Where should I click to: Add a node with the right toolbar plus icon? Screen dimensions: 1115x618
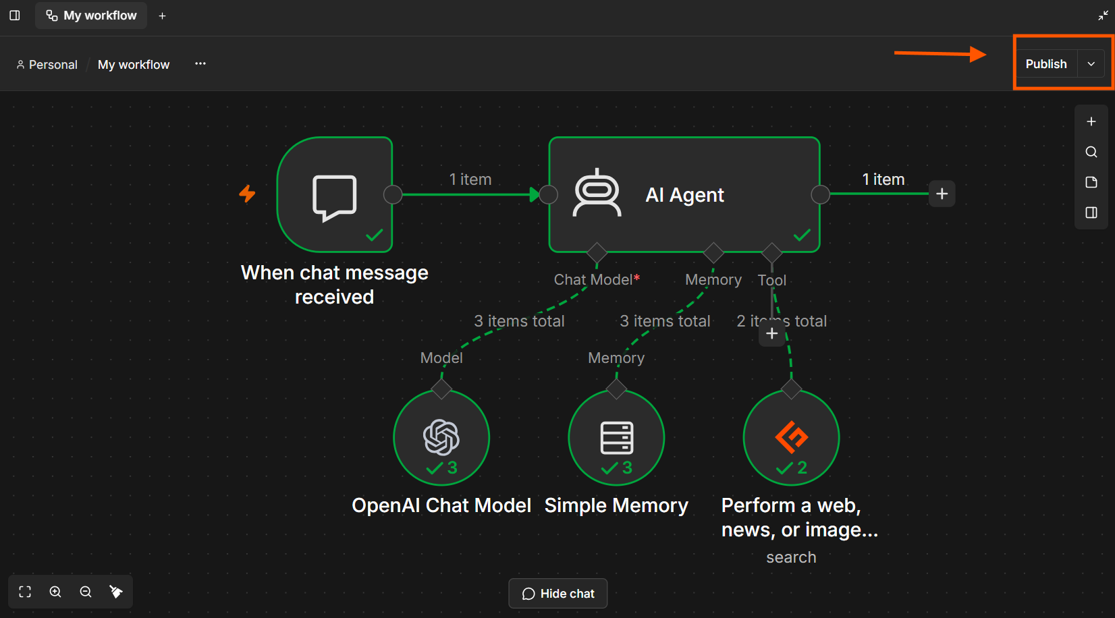(x=1091, y=121)
